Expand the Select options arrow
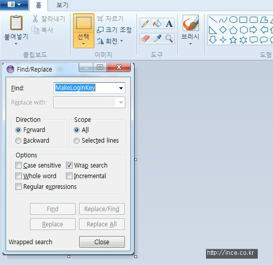 tap(84, 44)
